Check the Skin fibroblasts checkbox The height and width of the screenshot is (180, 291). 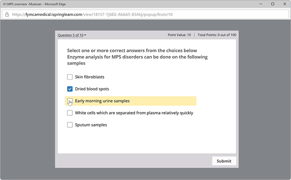coord(70,77)
